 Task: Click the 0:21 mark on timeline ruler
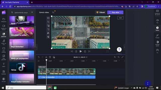(72, 61)
